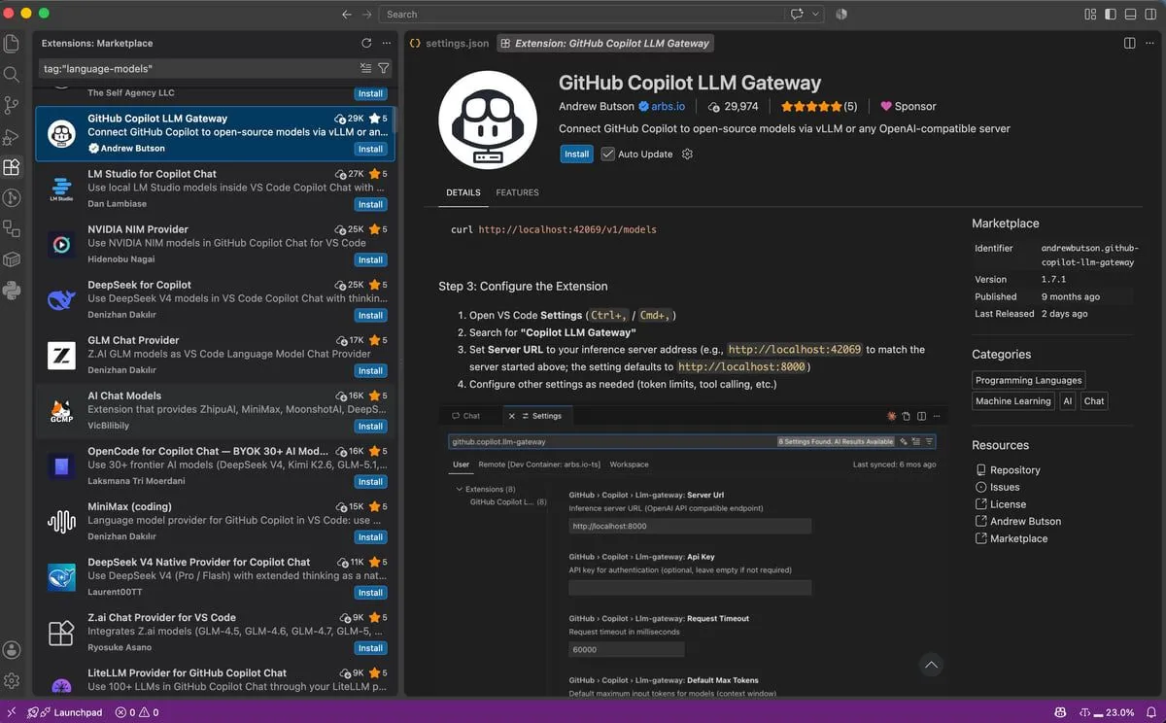This screenshot has height=723, width=1166.
Task: Open the Manage gear in activity bar
Action: pyautogui.click(x=12, y=680)
